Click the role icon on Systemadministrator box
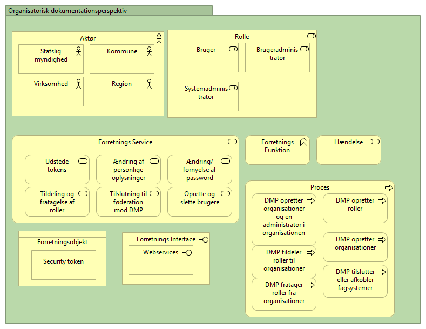 pos(233,88)
